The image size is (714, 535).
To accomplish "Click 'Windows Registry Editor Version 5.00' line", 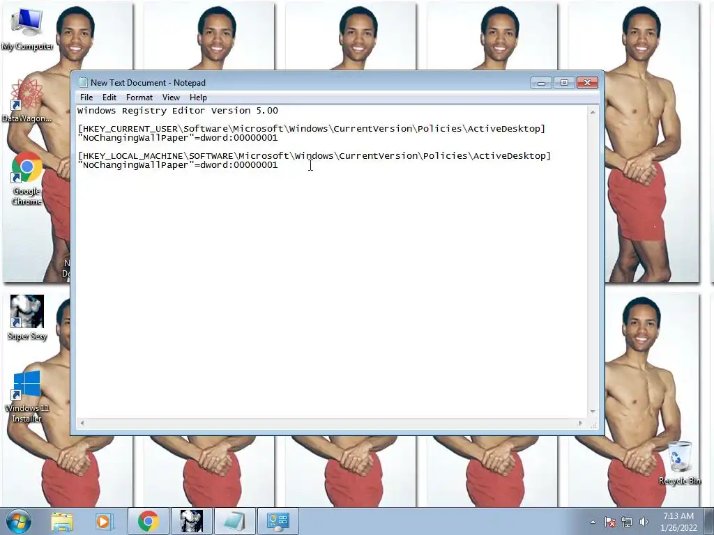I will point(178,111).
